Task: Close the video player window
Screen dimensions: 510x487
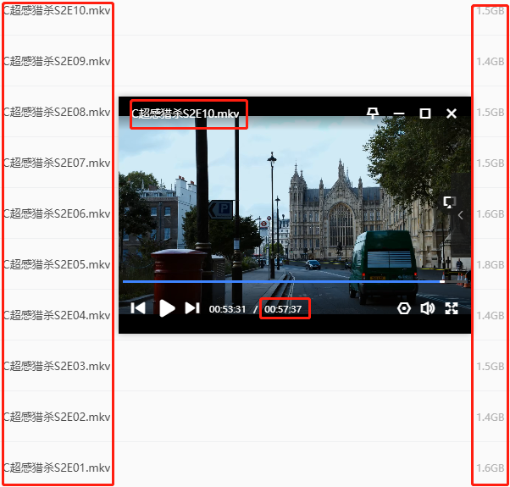Action: click(x=452, y=113)
